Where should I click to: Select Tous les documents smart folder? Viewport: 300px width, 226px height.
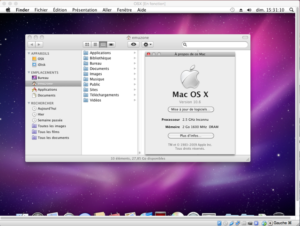(x=51, y=138)
